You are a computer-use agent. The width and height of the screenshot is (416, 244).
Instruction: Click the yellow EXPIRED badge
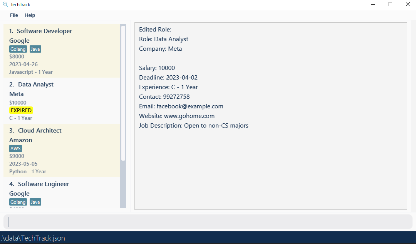pyautogui.click(x=21, y=110)
